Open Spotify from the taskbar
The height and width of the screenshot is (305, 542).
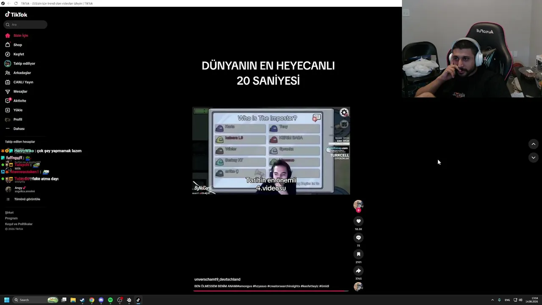110,300
